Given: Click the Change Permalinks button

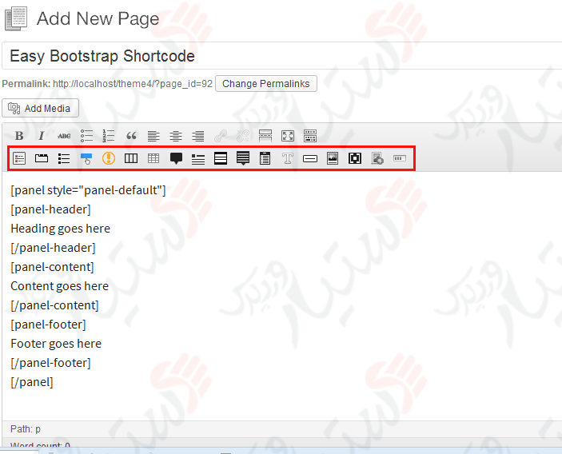Looking at the screenshot, I should (x=266, y=83).
